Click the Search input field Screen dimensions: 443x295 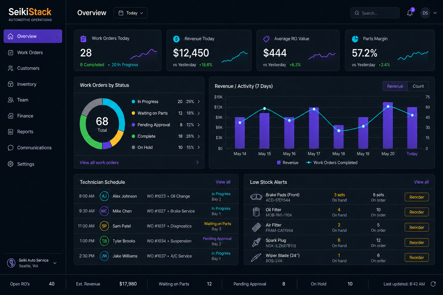coord(375,13)
